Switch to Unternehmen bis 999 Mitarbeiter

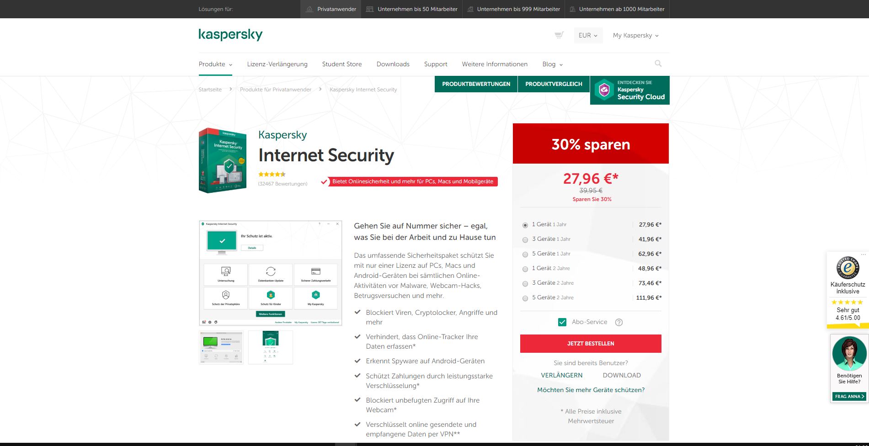click(x=513, y=9)
